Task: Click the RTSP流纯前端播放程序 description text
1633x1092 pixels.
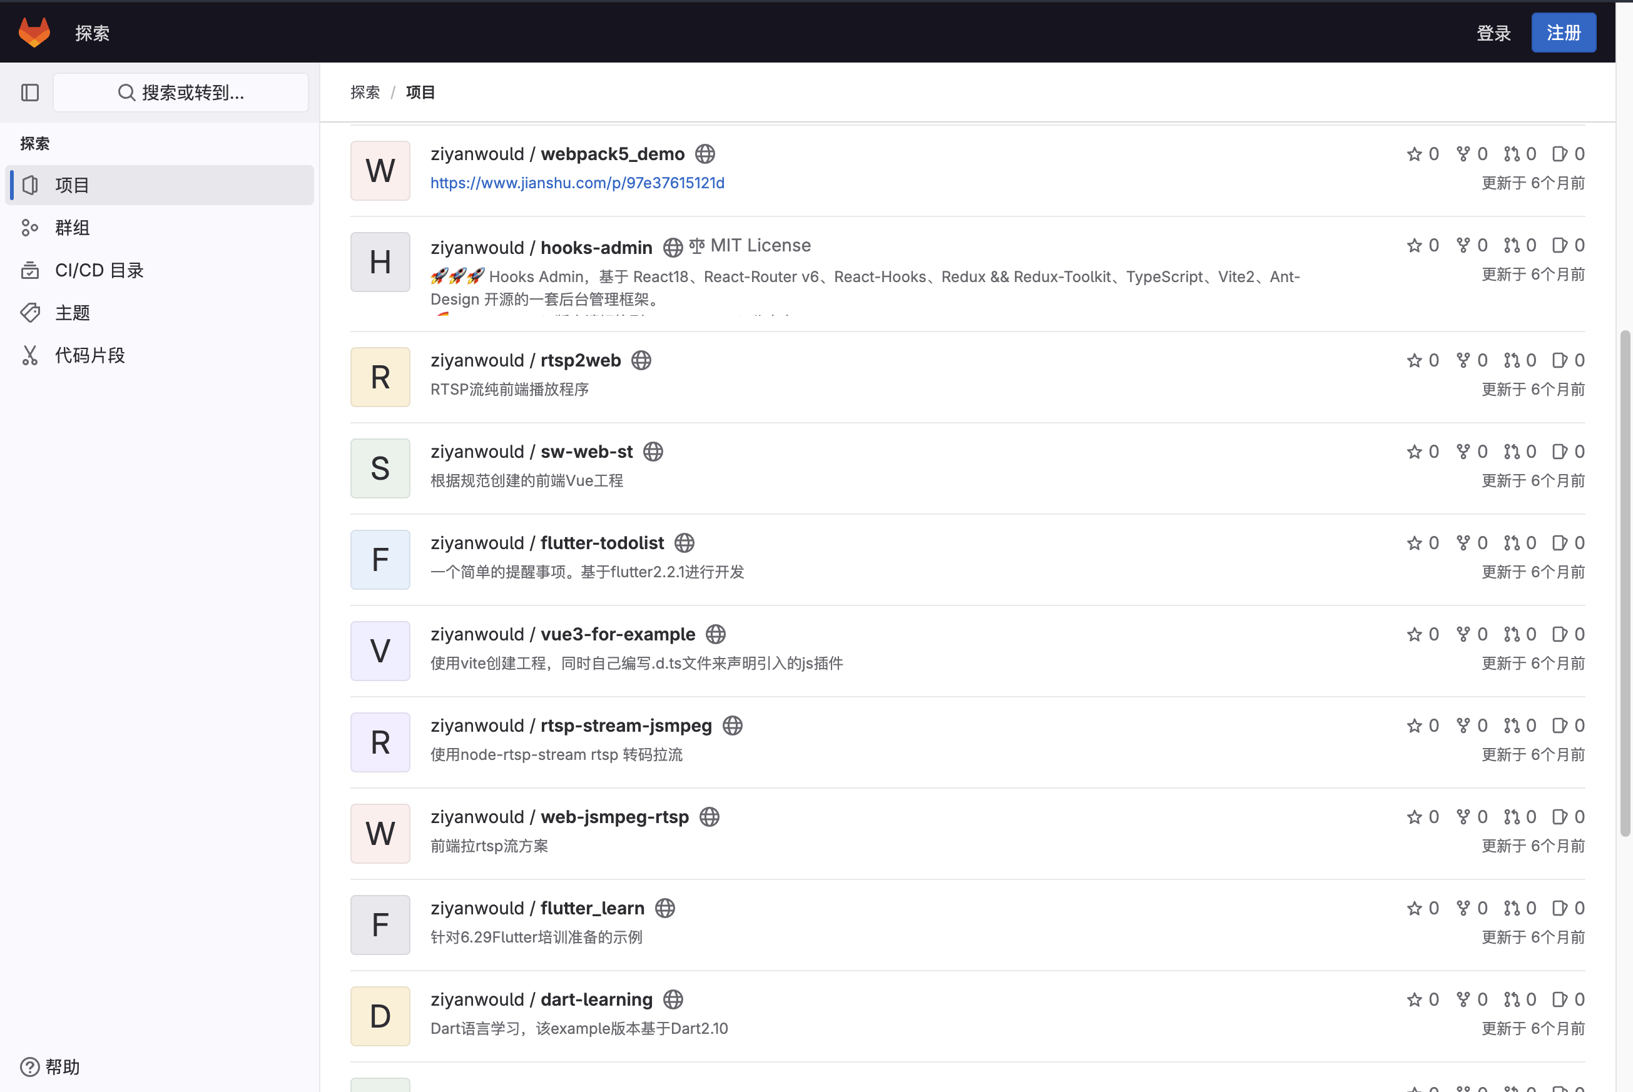Action: (x=510, y=389)
